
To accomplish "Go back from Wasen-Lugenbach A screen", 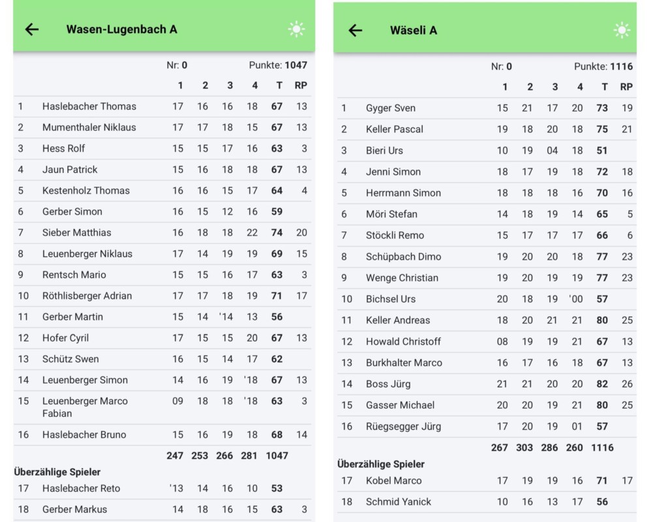I will (x=32, y=29).
